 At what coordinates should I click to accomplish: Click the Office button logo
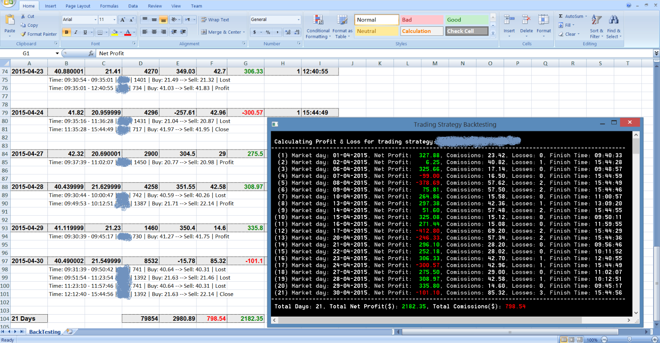[x=8, y=3]
